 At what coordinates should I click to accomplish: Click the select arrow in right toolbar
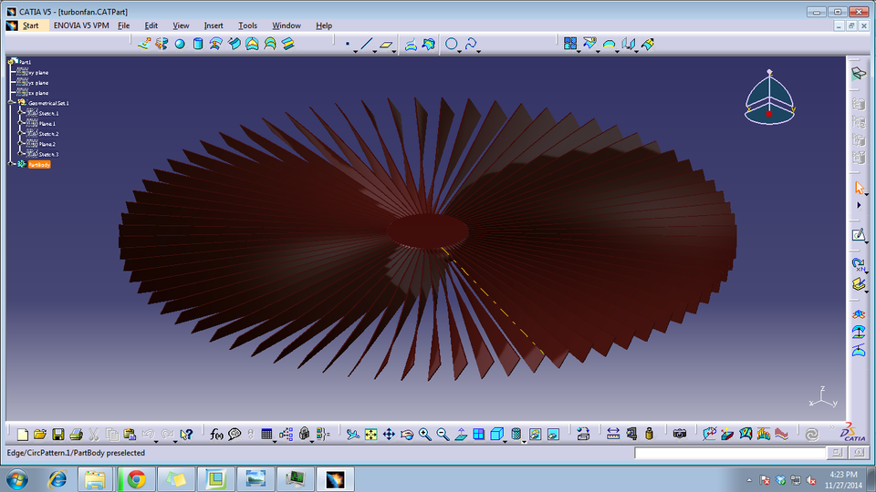[860, 188]
